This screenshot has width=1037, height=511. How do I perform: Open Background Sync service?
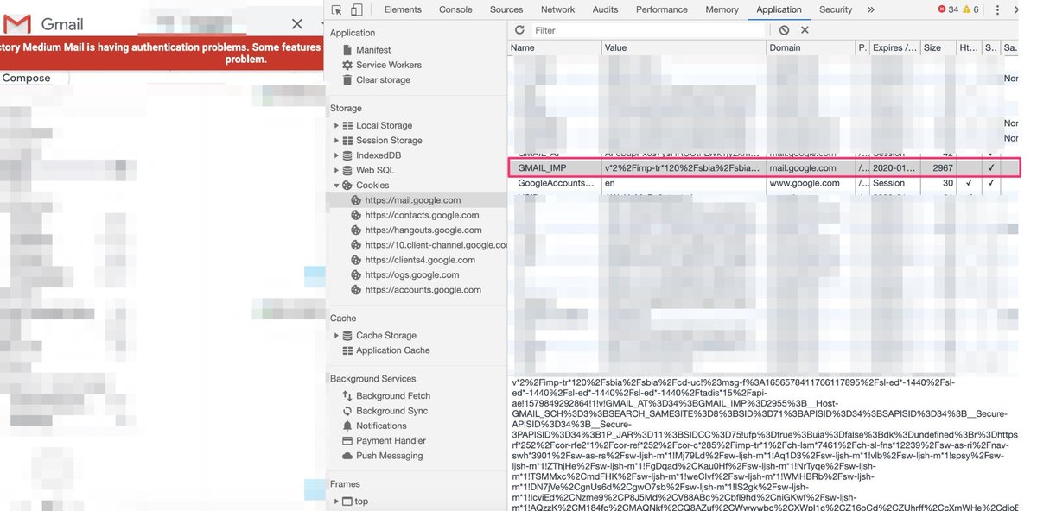click(x=391, y=411)
